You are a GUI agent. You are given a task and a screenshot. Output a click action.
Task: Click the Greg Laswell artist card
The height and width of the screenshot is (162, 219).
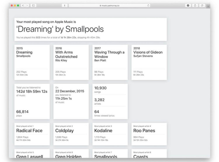click(32, 154)
